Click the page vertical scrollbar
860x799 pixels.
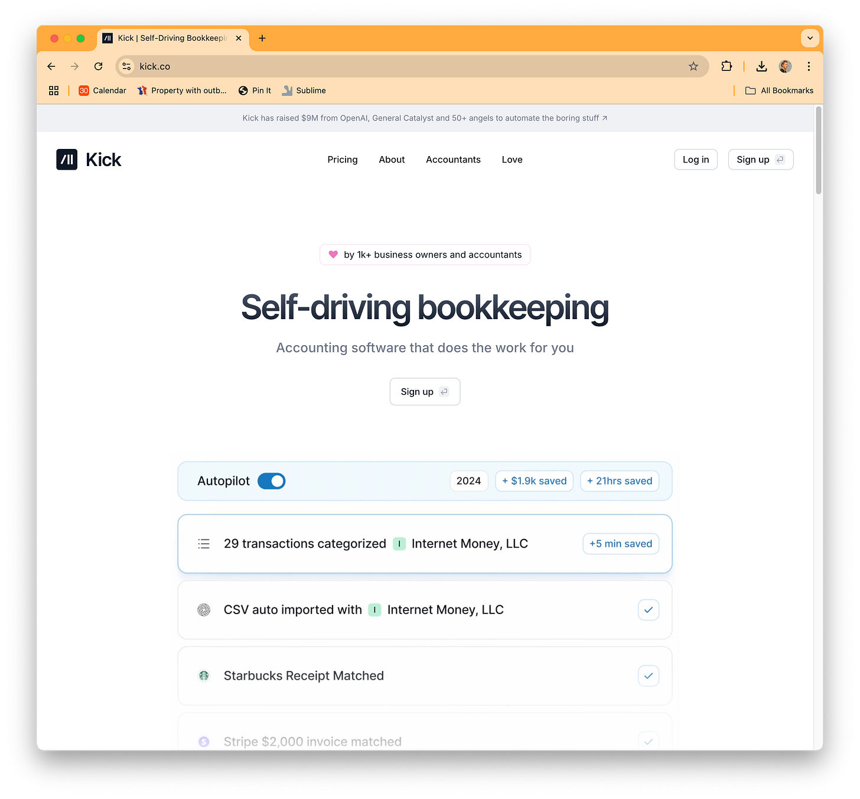click(x=819, y=151)
